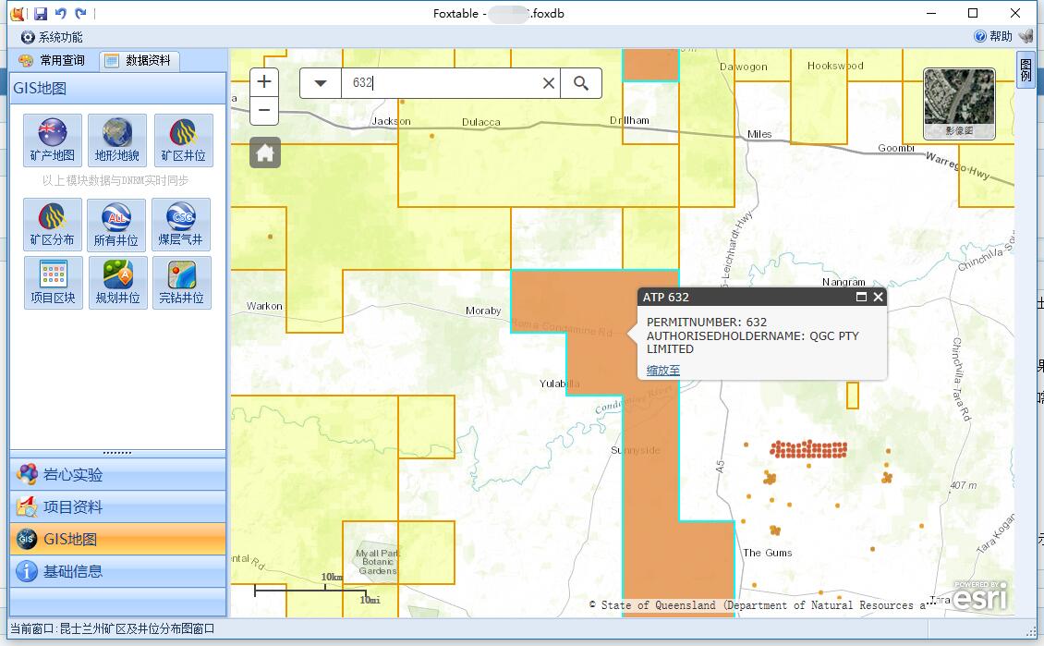The image size is (1044, 646).
Task: Switch to the 数据资料 tab
Action: pos(140,61)
